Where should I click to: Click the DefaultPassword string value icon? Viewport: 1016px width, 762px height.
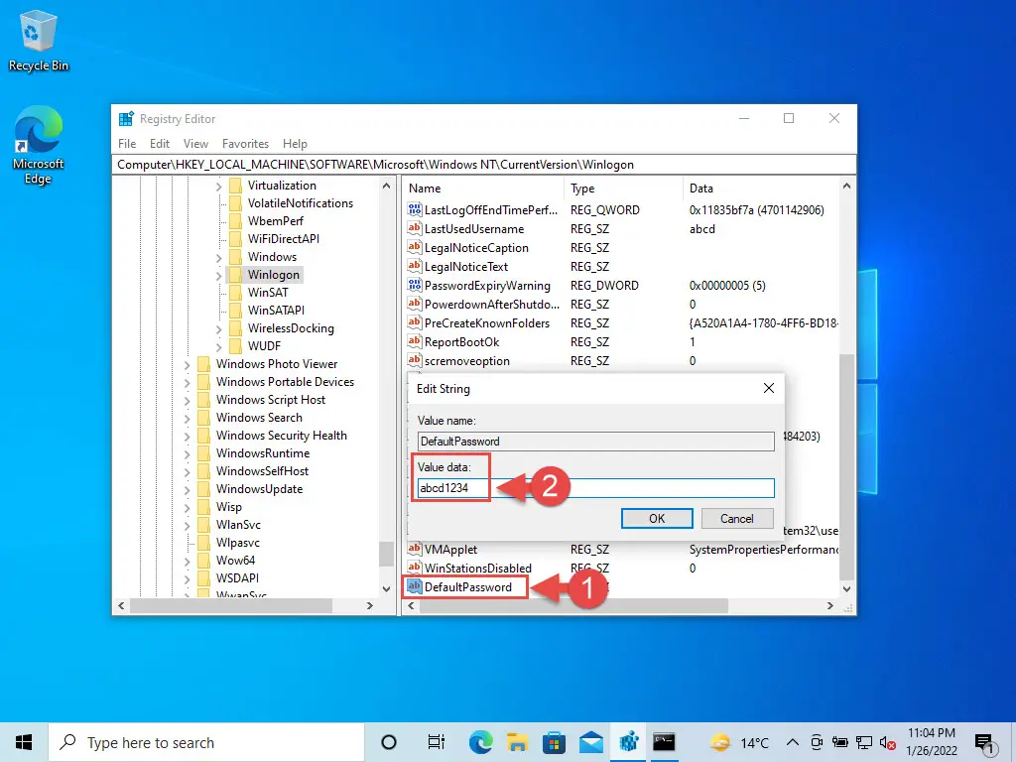(x=415, y=586)
